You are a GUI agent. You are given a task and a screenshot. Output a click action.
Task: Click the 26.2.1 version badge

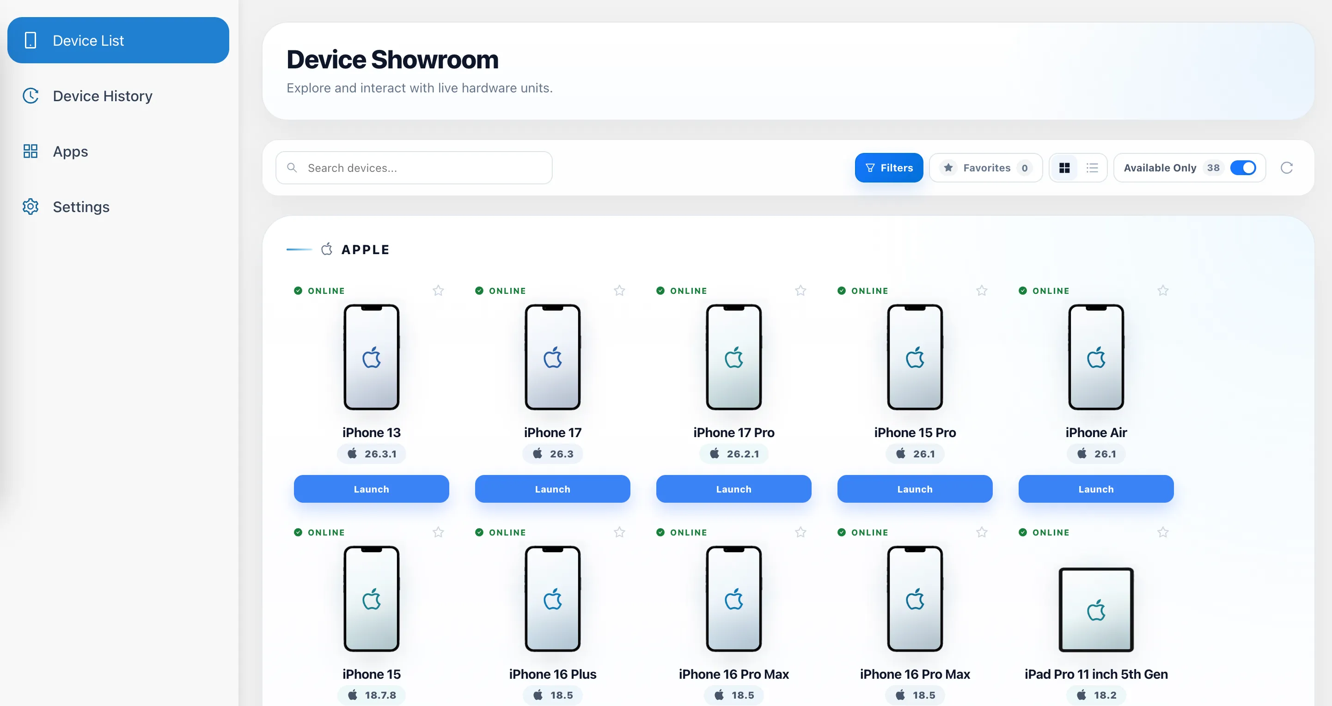pos(734,454)
